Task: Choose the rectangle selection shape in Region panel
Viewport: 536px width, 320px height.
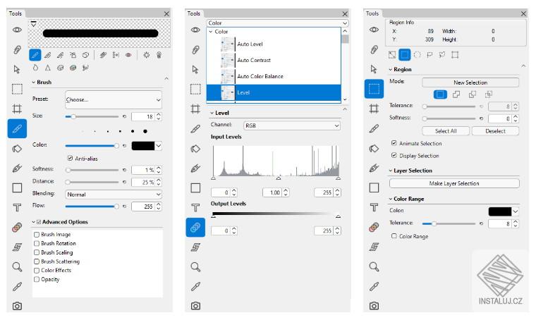Action: pyautogui.click(x=404, y=55)
